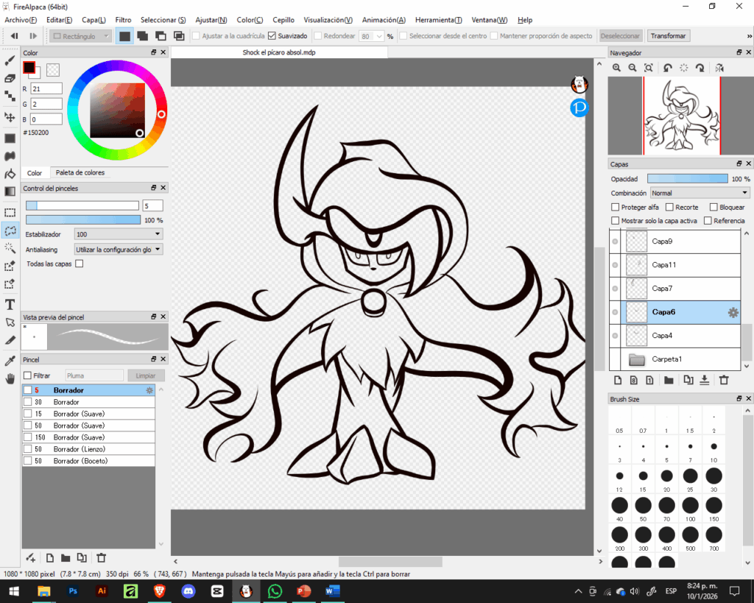Delete the current layer using the trash icon

pos(725,380)
